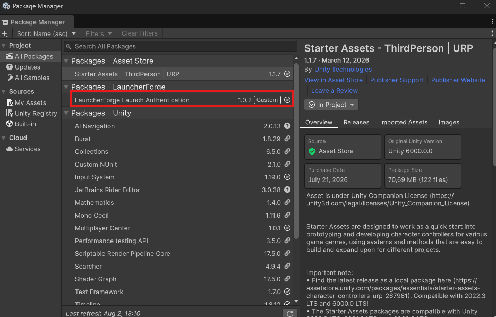
Task: Click the installed checkmark icon for Starter Assets
Action: tap(287, 74)
